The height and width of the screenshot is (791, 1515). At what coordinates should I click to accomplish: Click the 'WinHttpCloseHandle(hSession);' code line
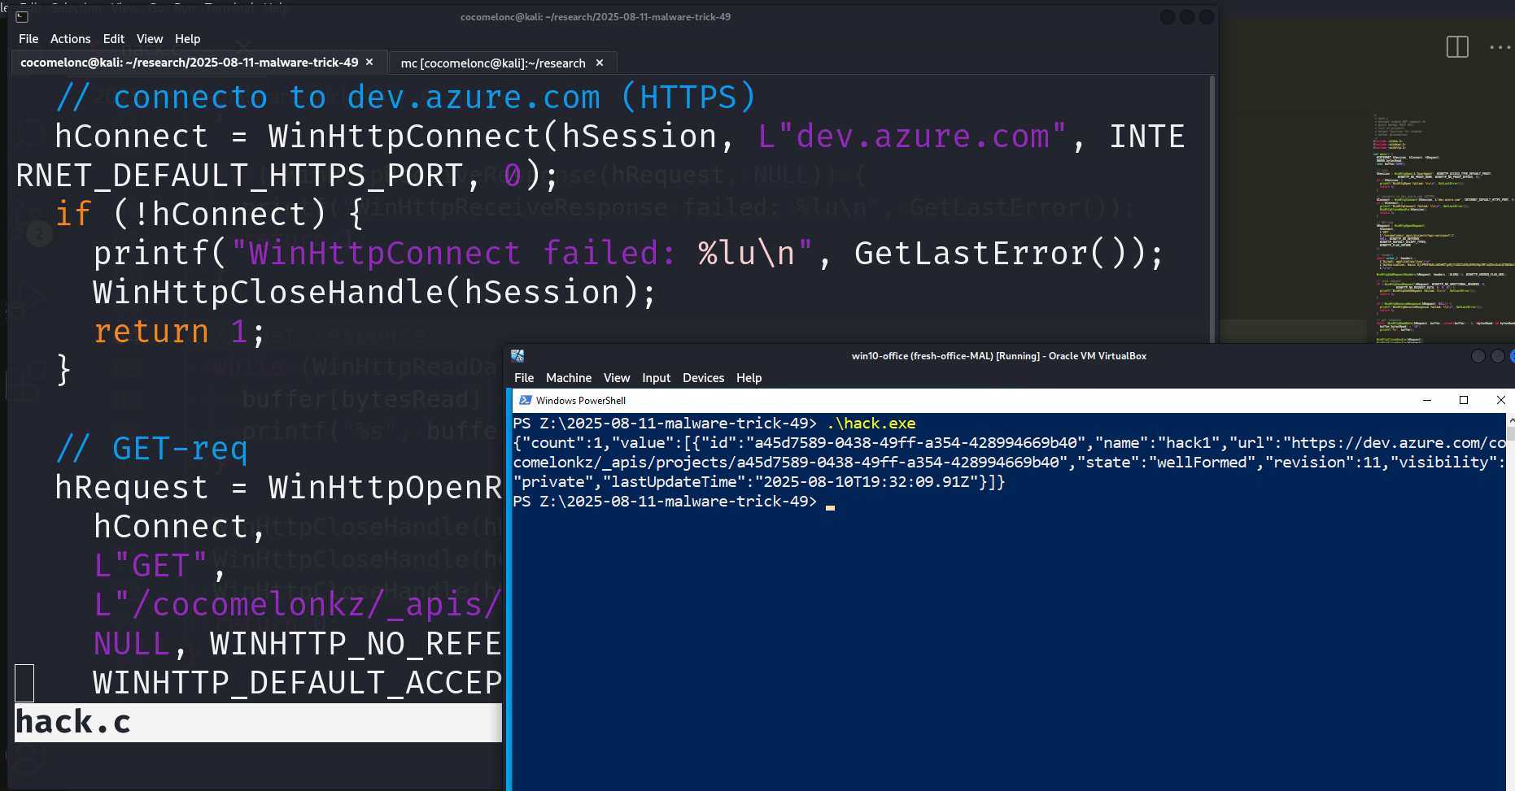pyautogui.click(x=374, y=293)
